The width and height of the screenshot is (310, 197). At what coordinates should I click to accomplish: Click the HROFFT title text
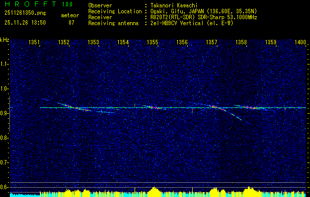(x=31, y=4)
